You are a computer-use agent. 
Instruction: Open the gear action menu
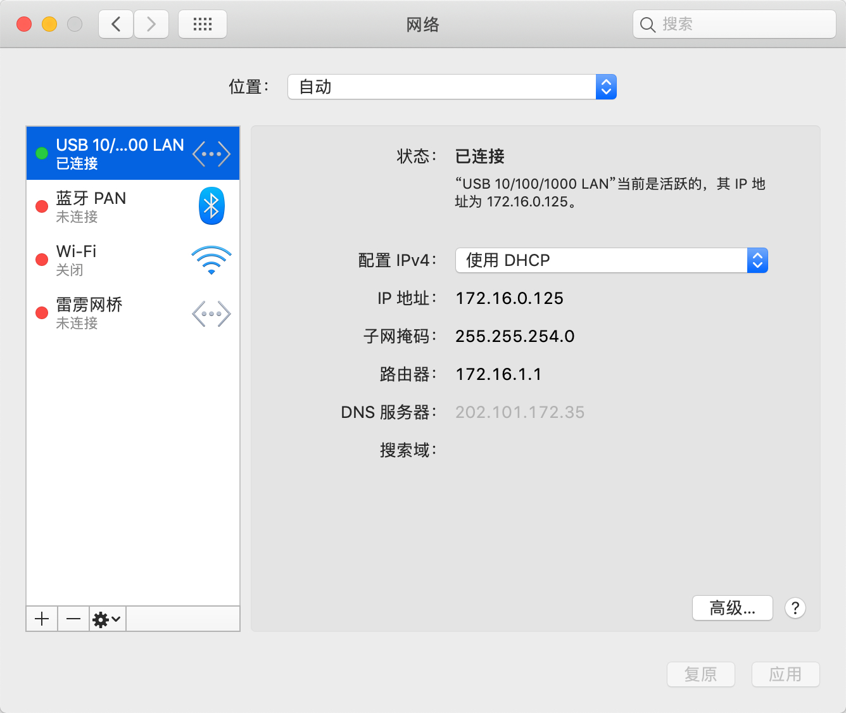tap(107, 619)
